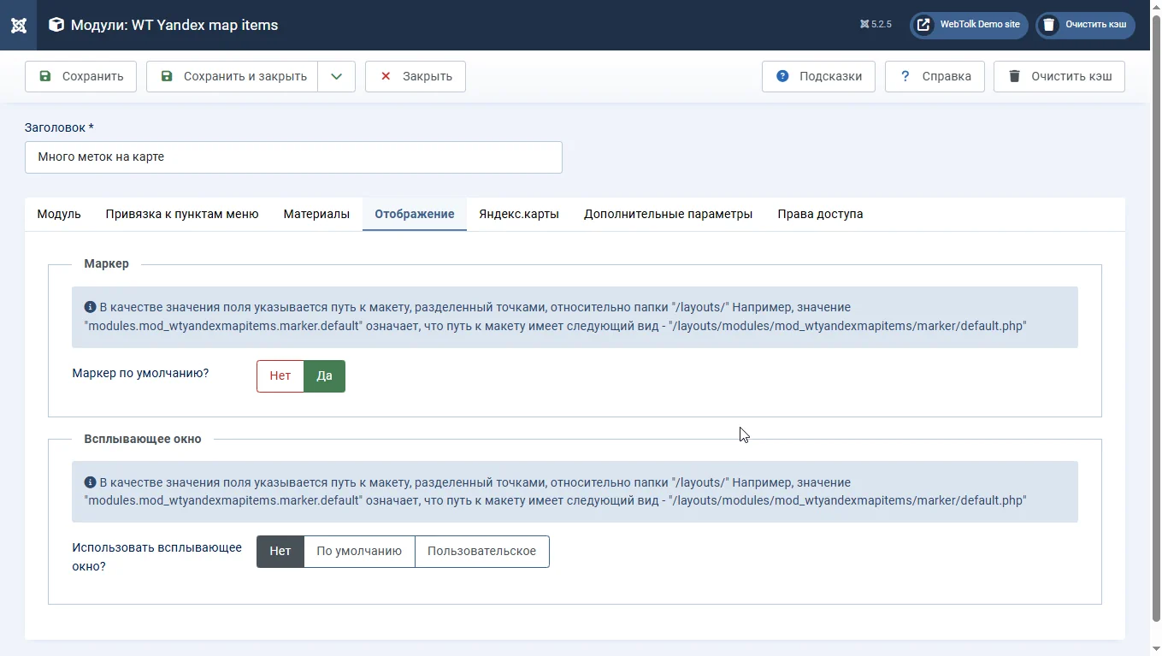Click the Заголовок * field label
This screenshot has width=1162, height=656.
(x=59, y=127)
